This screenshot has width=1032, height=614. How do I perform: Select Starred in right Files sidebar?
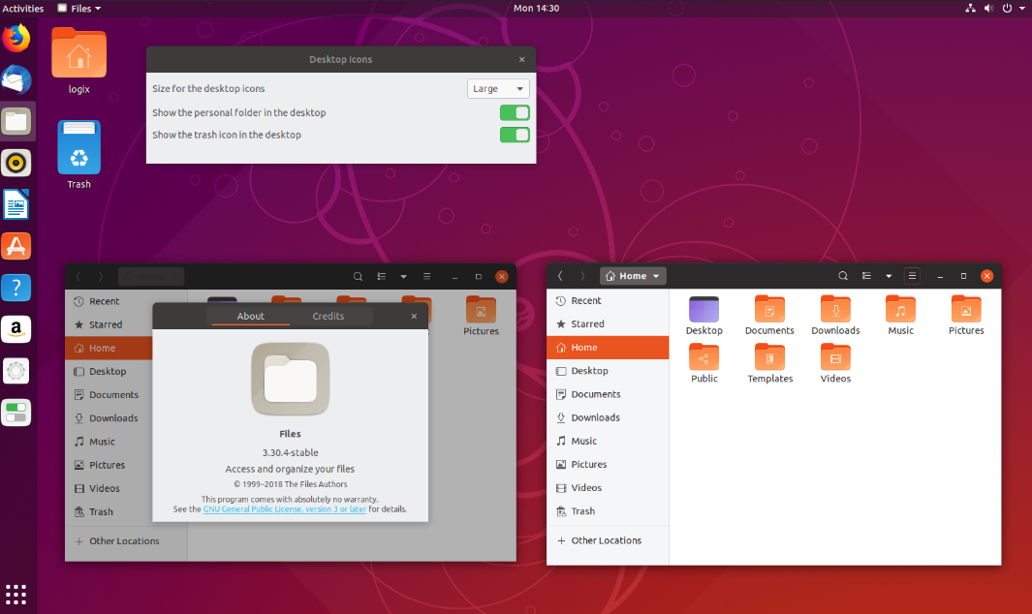(608, 323)
